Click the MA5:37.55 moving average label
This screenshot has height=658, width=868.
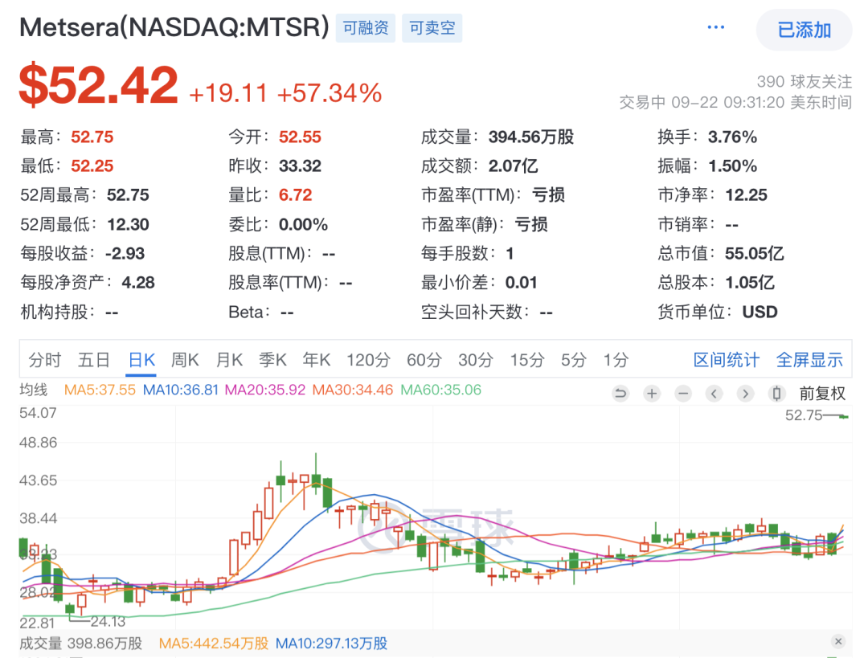tap(100, 390)
